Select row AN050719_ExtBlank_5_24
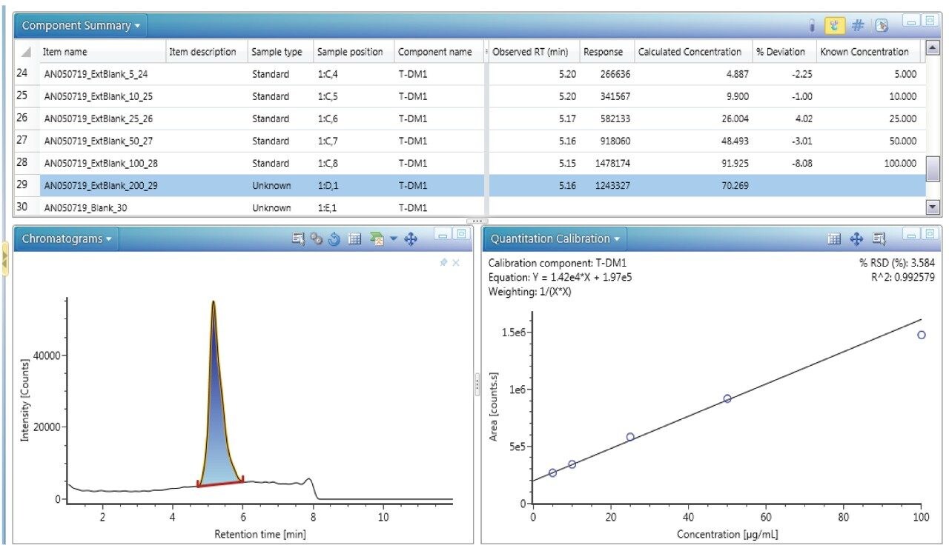Screen dimensions: 949x551 [x=470, y=74]
